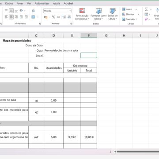The image size is (159, 159).
Task: Click the Eliminar cells button
Action: click(x=128, y=14)
